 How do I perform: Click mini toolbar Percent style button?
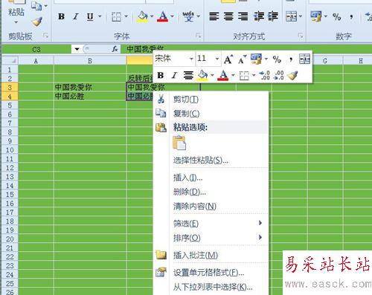click(x=277, y=59)
